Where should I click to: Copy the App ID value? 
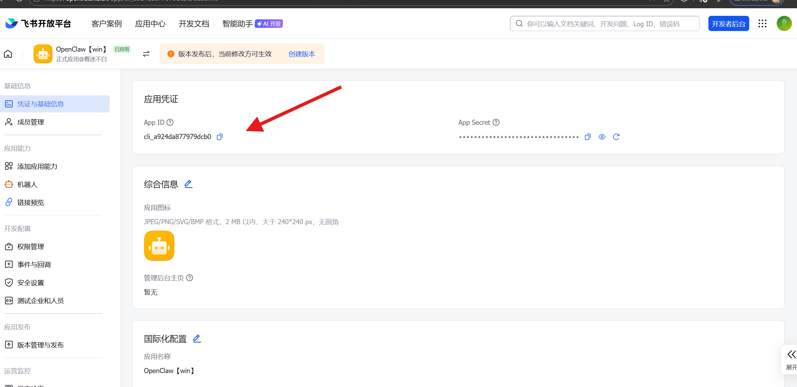coord(219,137)
